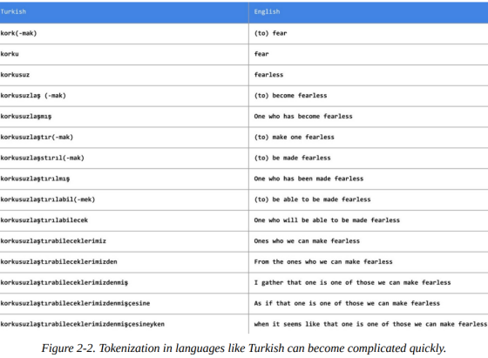Select 'From the ones who we can make fearless'

click(x=323, y=262)
